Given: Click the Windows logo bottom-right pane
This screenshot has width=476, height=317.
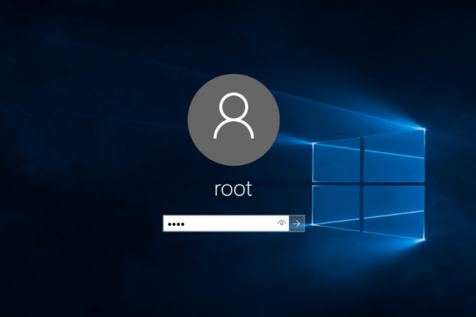Looking at the screenshot, I should pyautogui.click(x=392, y=212).
